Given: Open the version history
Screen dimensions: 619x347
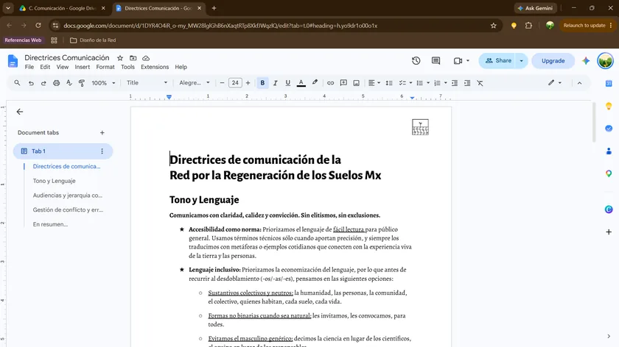Looking at the screenshot, I should tap(416, 61).
